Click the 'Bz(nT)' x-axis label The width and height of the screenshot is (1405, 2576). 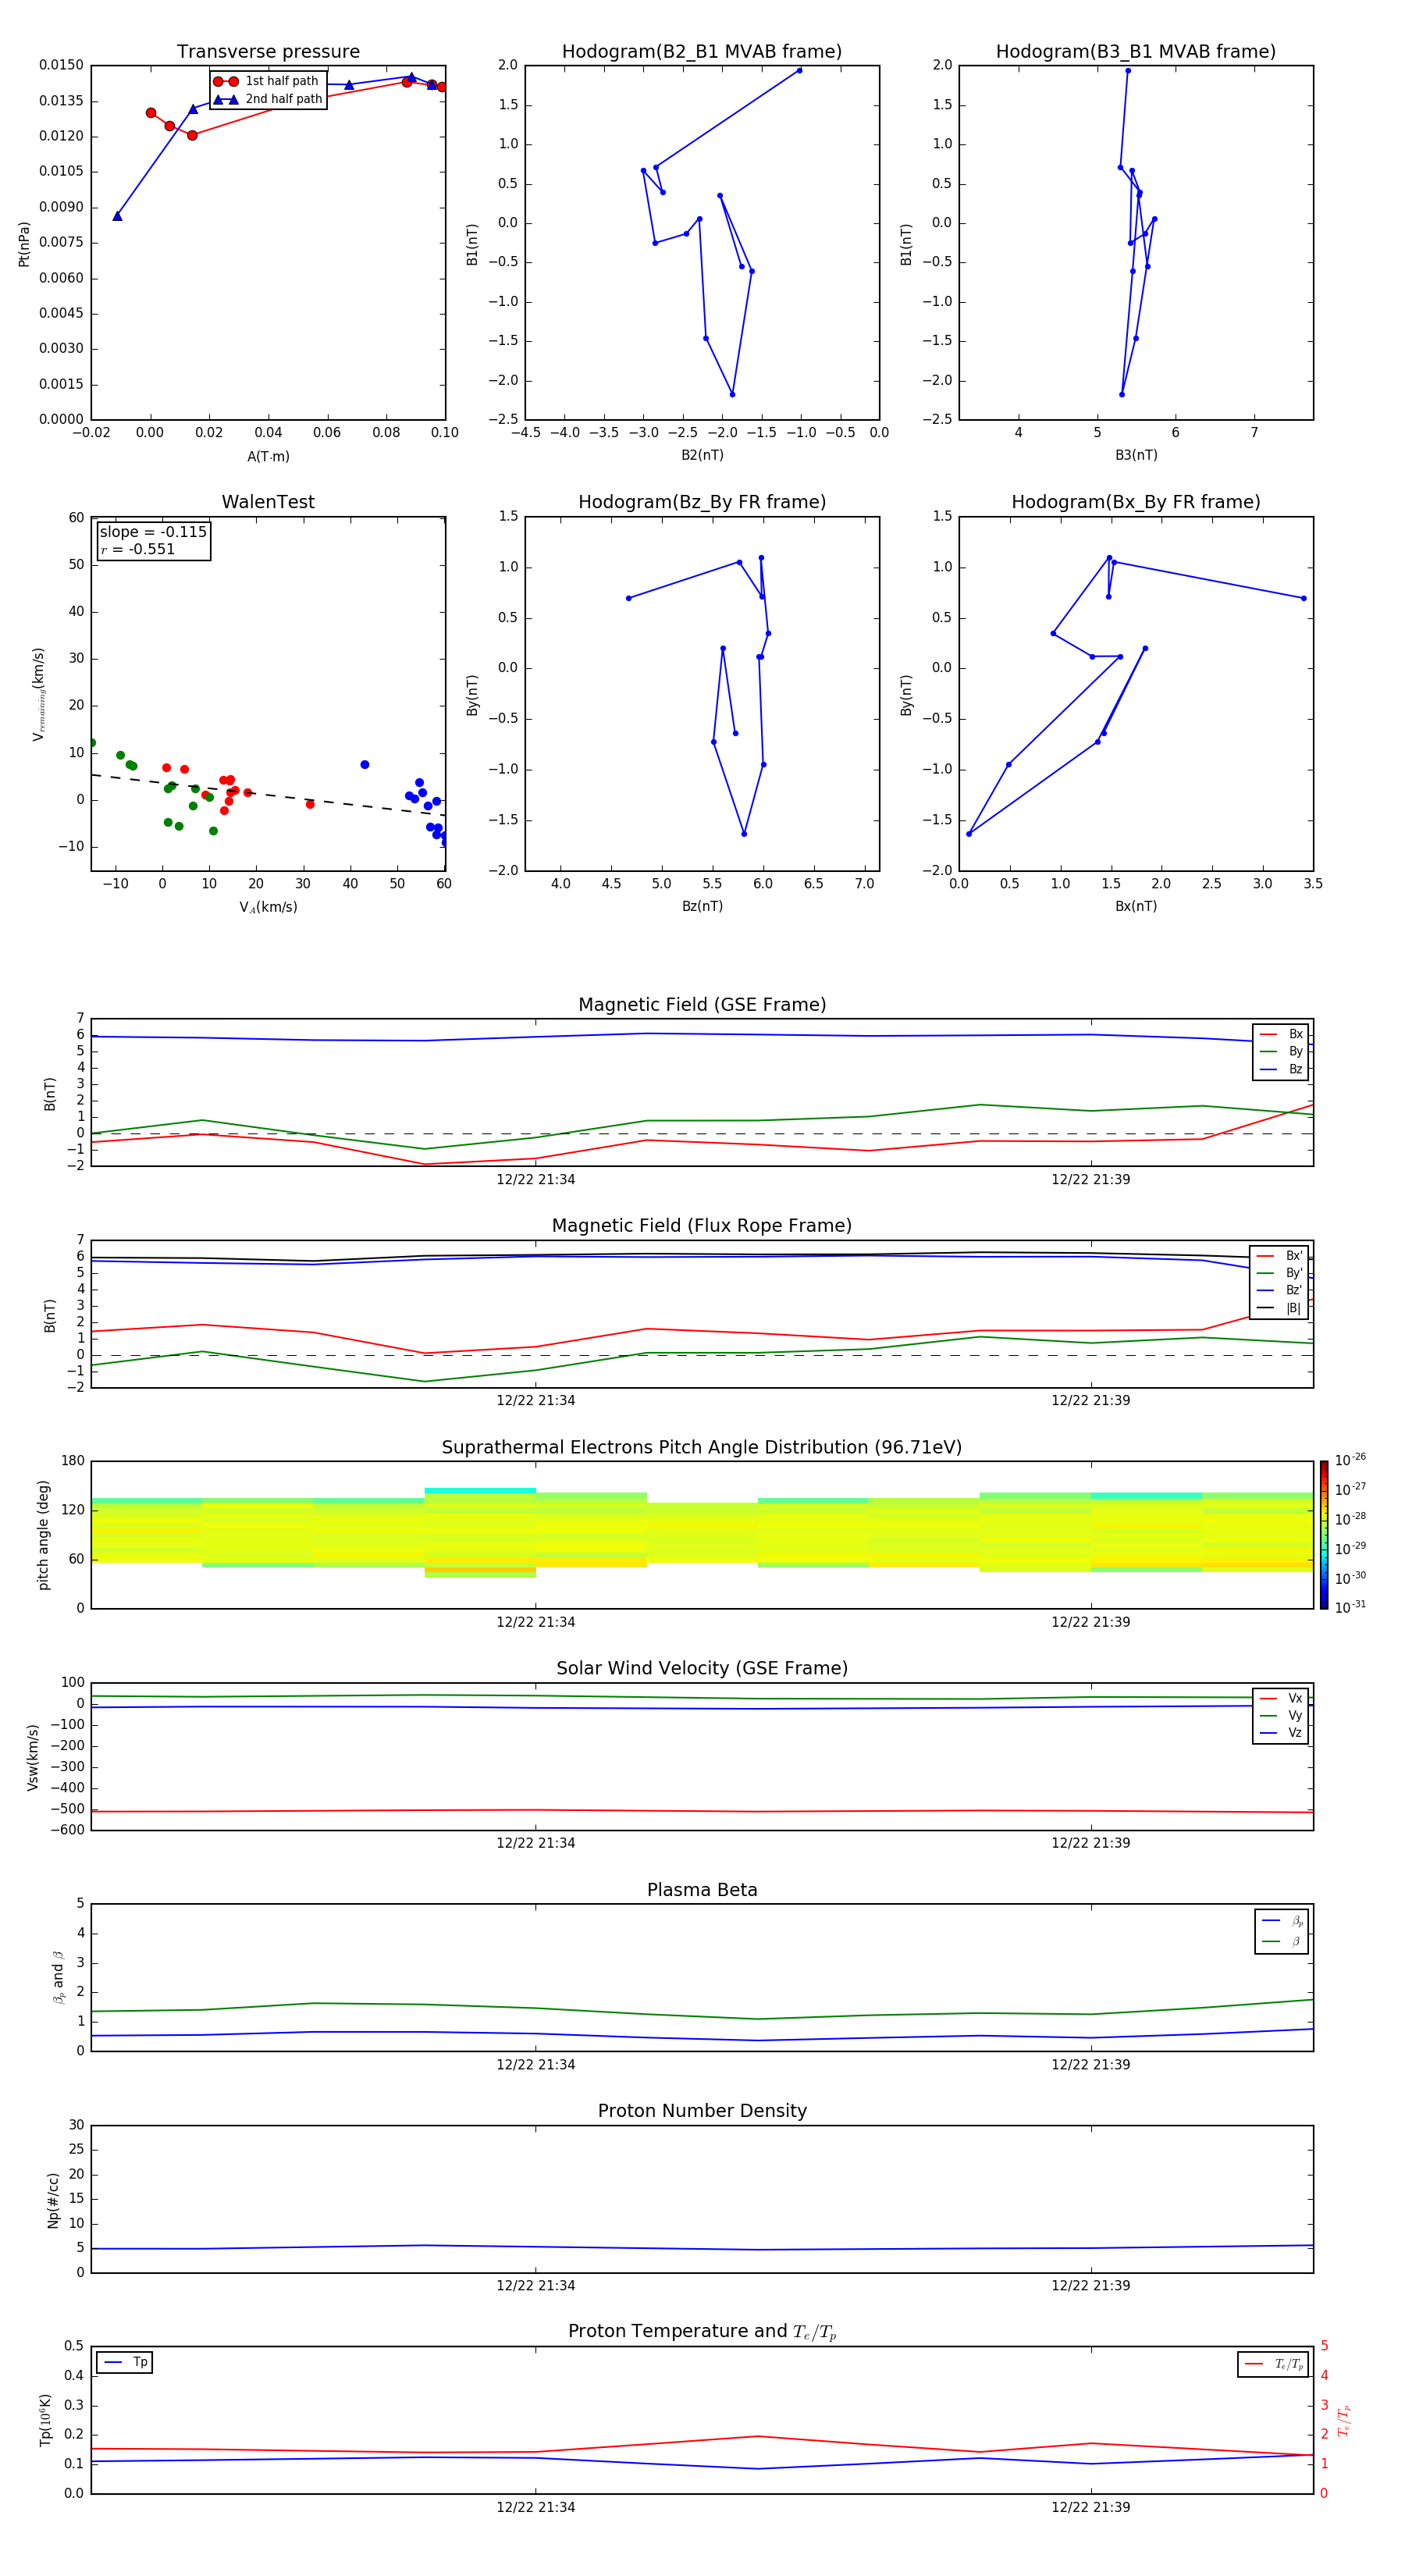[x=702, y=906]
